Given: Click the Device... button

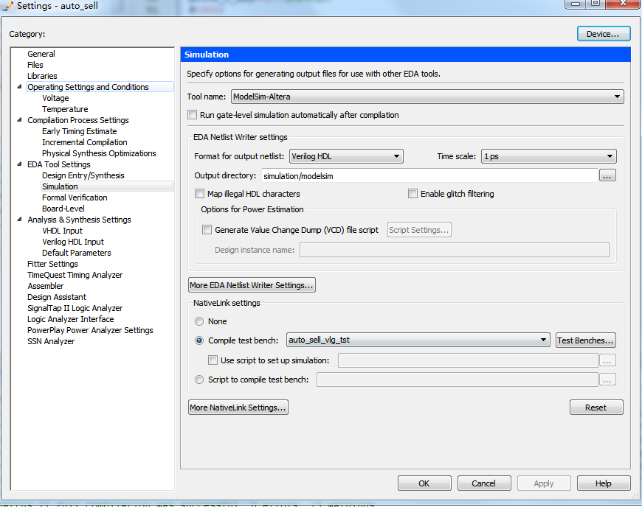Looking at the screenshot, I should [x=604, y=33].
